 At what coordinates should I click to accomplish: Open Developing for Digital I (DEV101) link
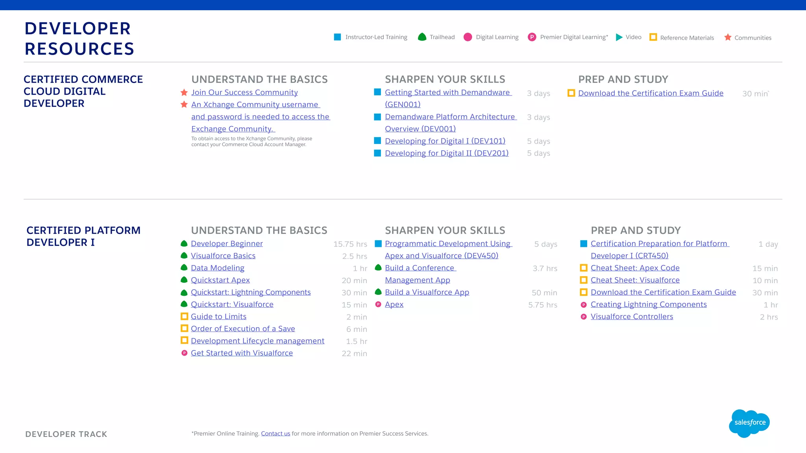pos(445,141)
